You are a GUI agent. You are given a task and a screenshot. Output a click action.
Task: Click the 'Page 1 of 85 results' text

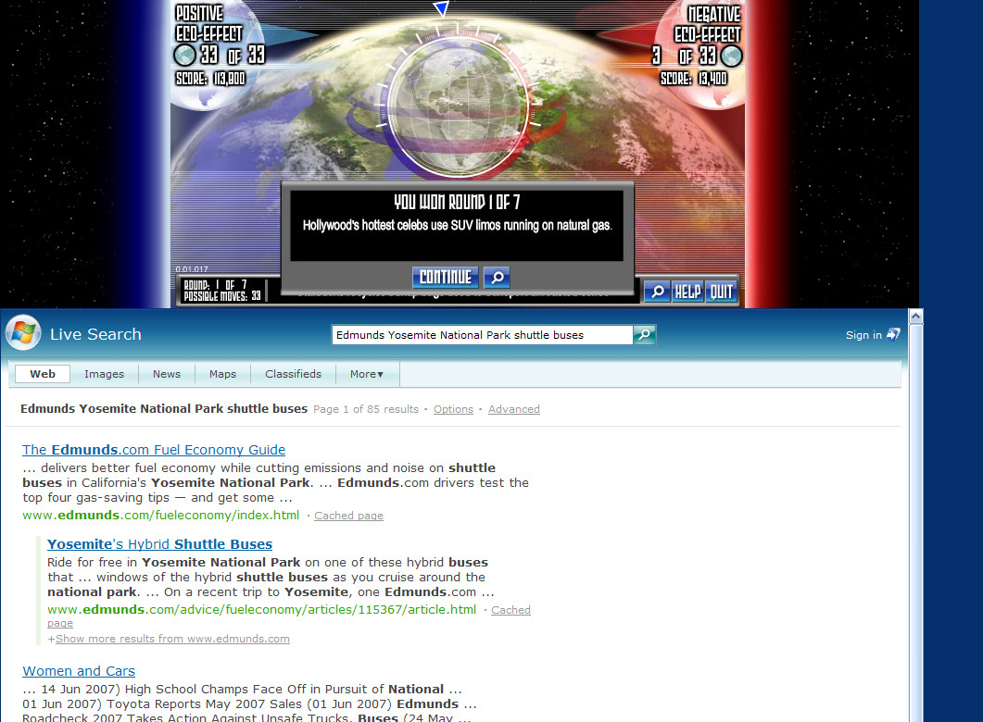(365, 409)
